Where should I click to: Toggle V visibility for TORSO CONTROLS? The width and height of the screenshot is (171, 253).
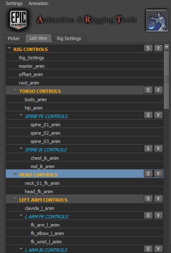tap(158, 90)
